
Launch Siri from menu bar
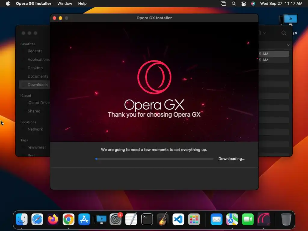[253, 4]
